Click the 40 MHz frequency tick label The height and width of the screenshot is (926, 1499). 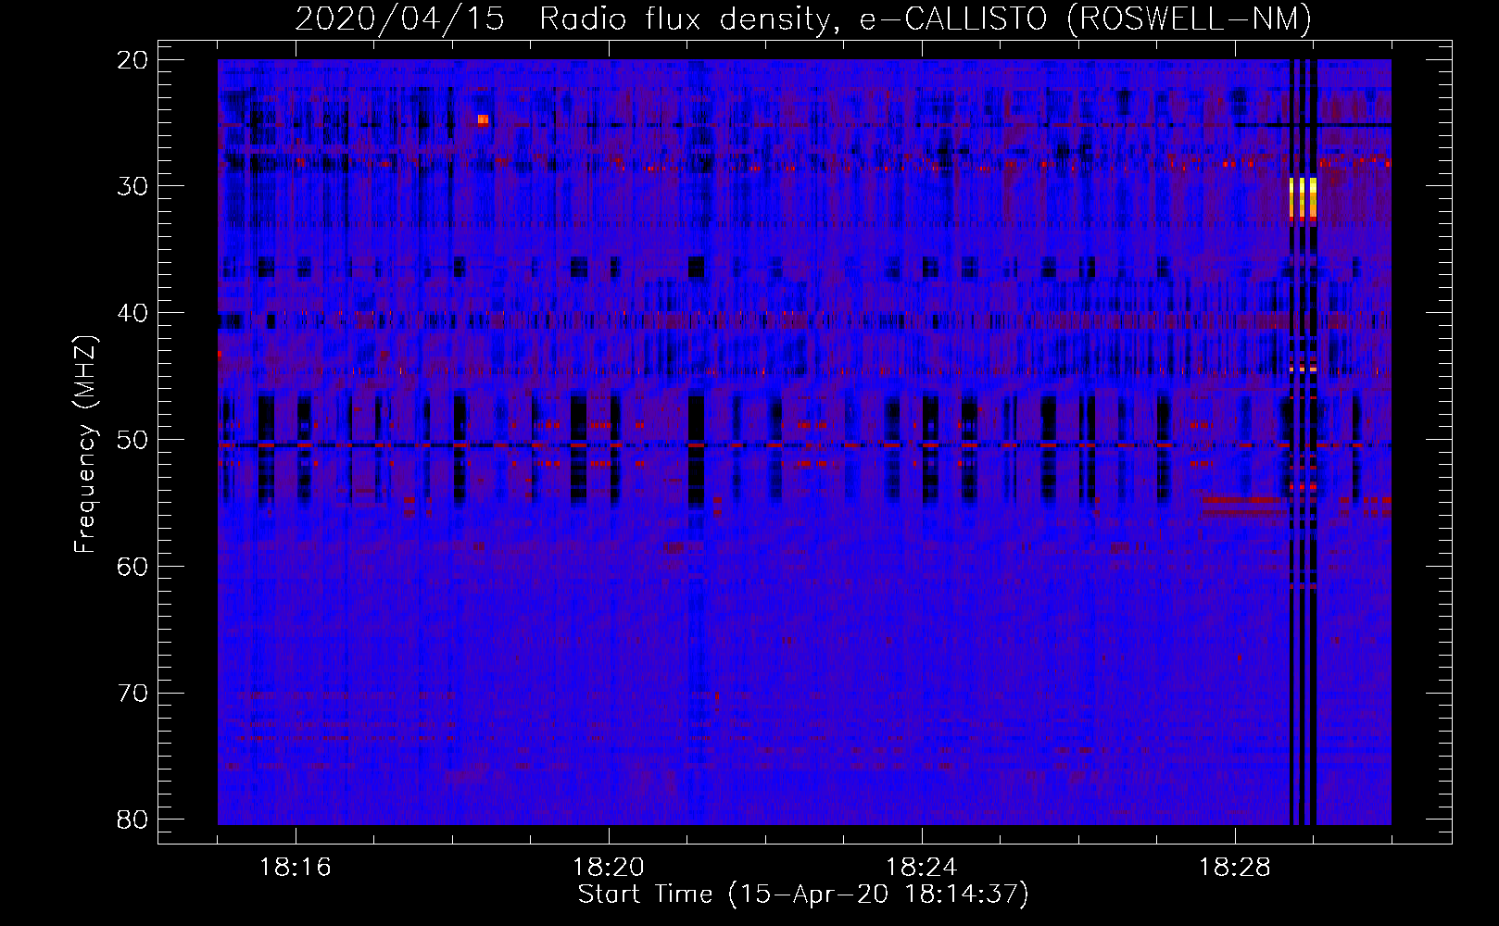pyautogui.click(x=133, y=313)
